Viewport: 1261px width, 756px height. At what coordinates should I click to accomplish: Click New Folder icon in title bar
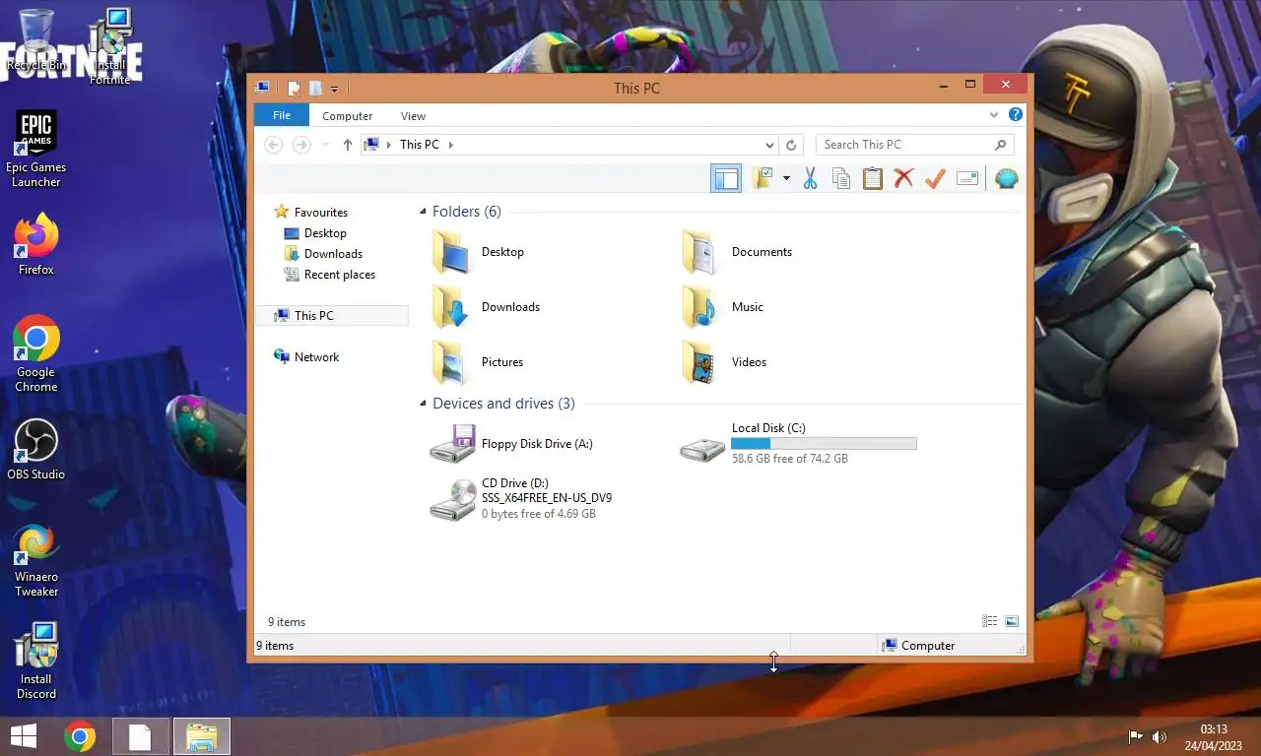(315, 89)
